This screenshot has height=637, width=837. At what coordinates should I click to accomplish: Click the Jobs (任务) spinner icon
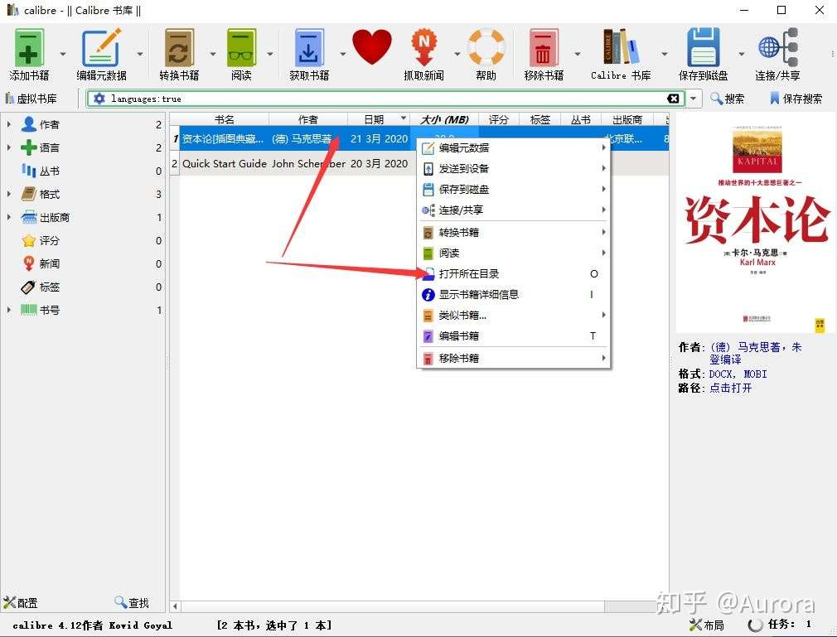[x=755, y=625]
